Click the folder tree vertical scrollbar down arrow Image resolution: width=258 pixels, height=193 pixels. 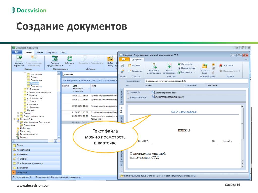pos(59,138)
